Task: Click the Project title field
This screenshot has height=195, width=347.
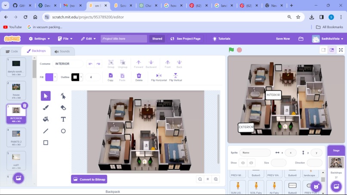Action: (x=124, y=39)
